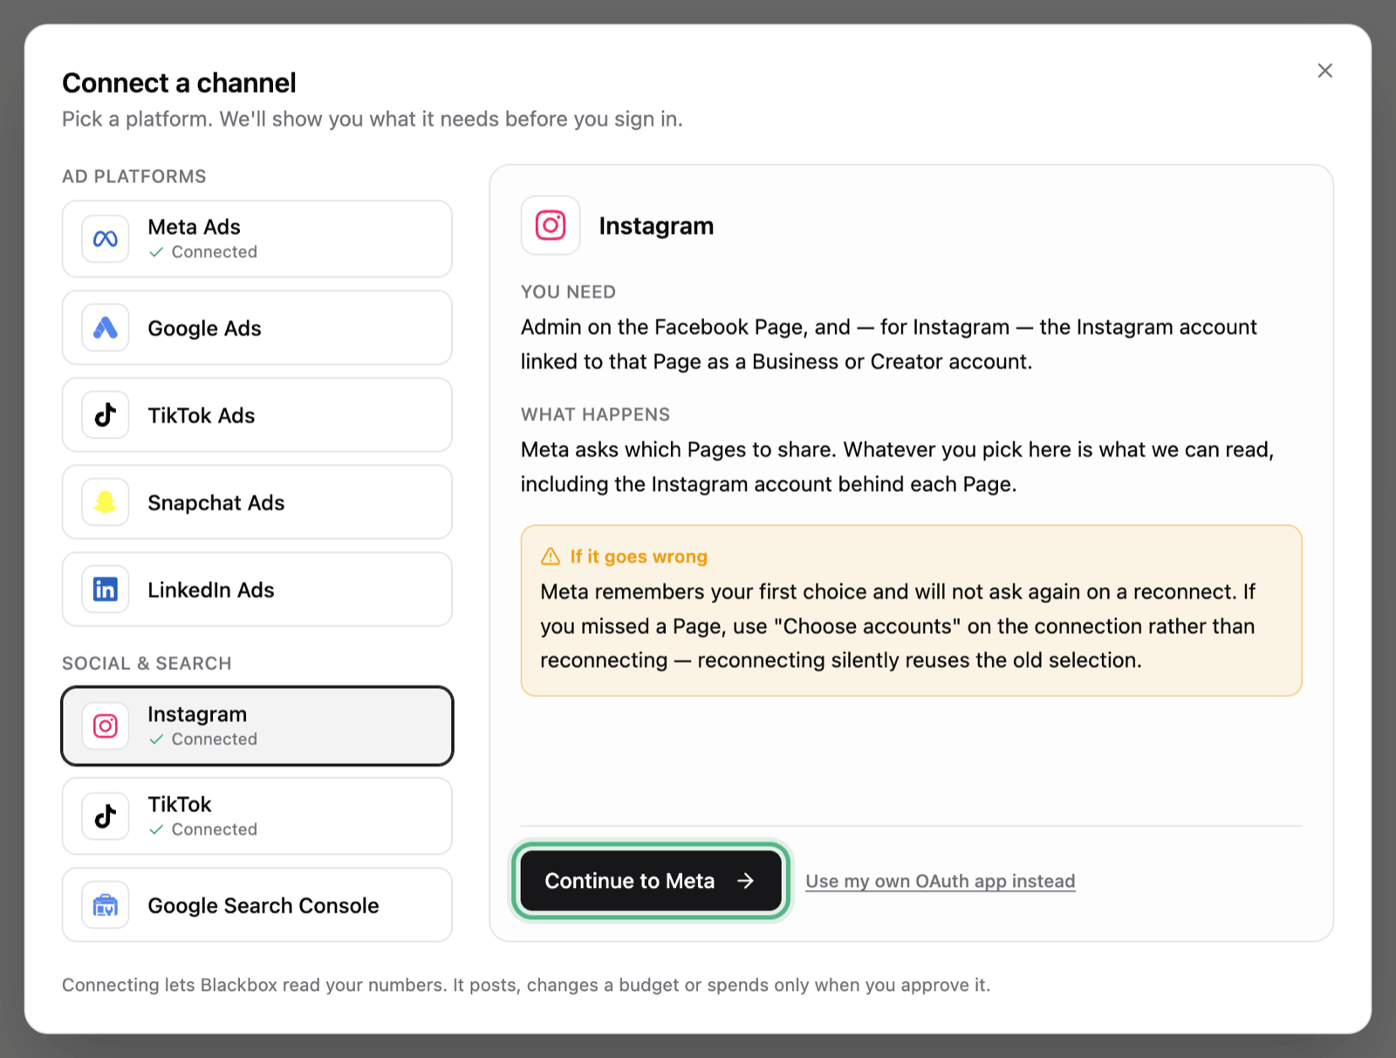The height and width of the screenshot is (1058, 1396).
Task: Click the 'SOCIAL & SEARCH' section header
Action: (x=147, y=664)
